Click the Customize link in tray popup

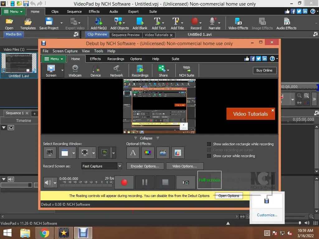pos(267,215)
